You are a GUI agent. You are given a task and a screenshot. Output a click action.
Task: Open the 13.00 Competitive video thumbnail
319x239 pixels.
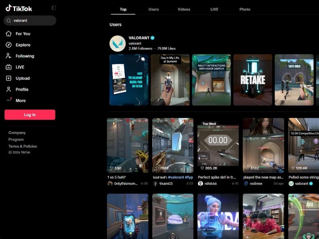pos(303,145)
